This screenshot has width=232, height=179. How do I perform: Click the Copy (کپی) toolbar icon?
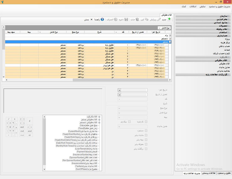pos(146,20)
